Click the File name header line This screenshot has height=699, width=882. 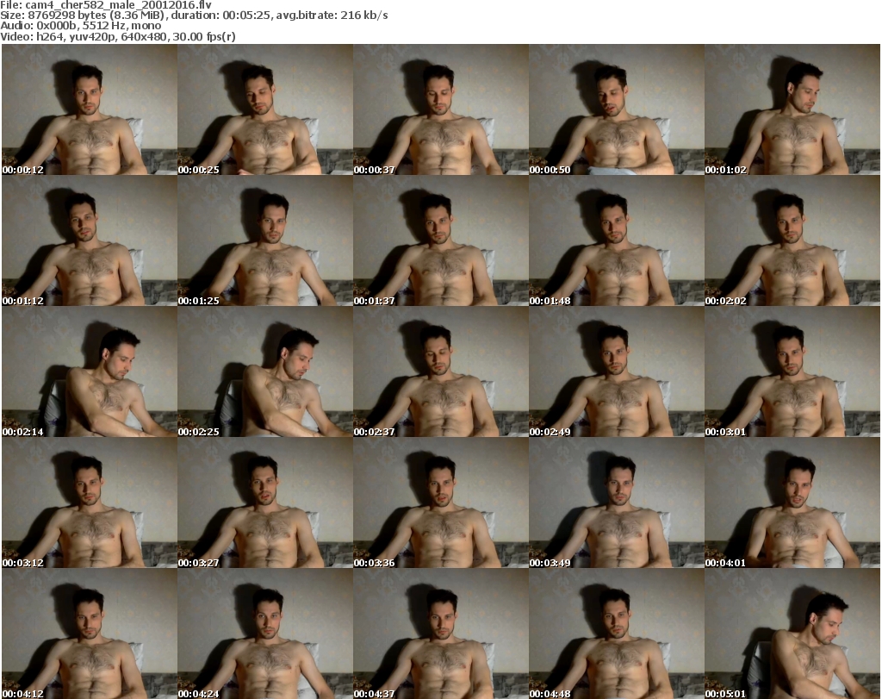106,5
